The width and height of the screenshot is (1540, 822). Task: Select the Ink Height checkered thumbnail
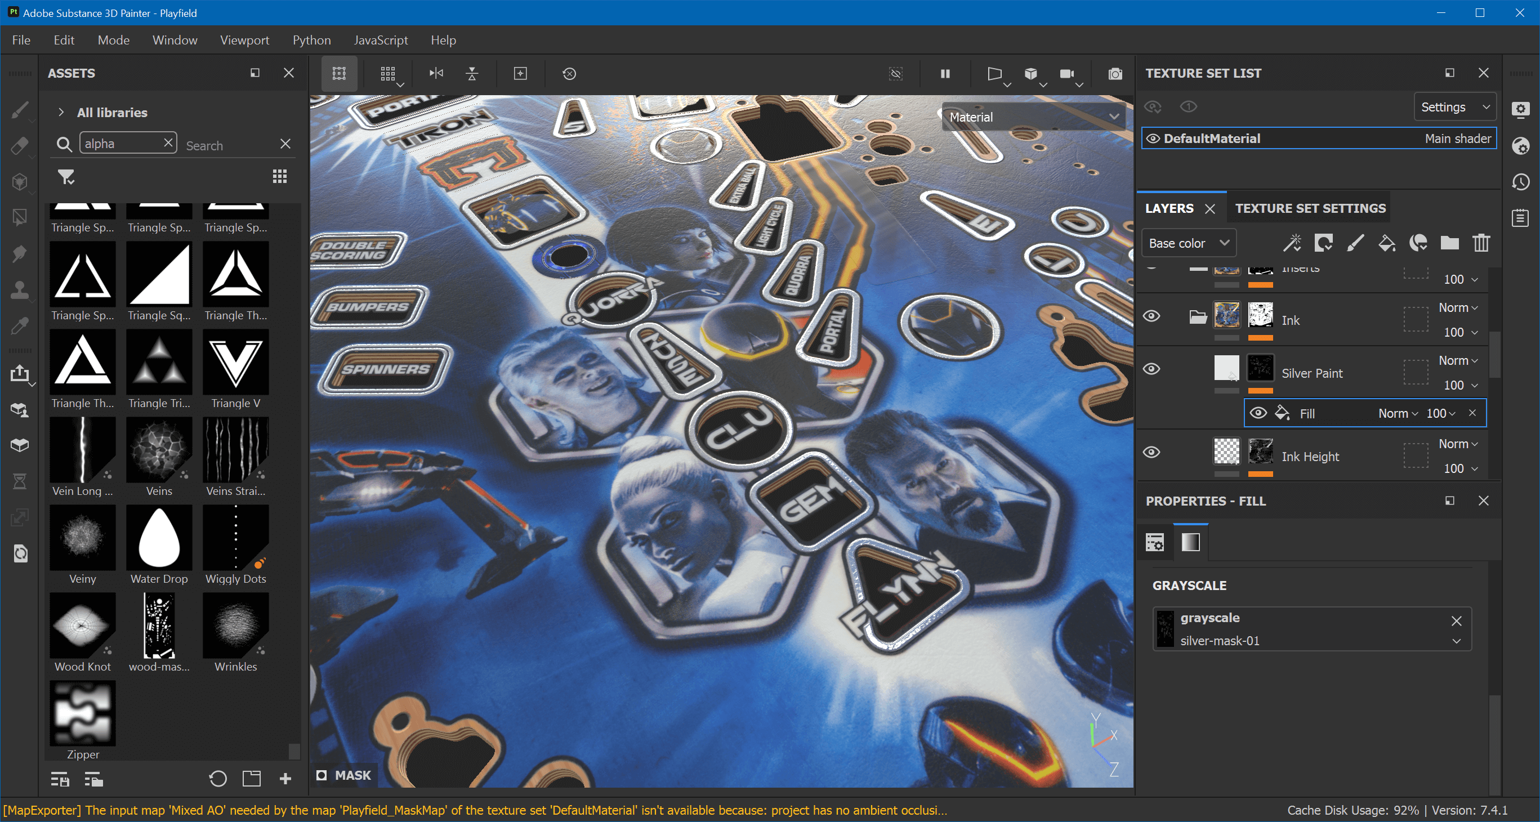tap(1226, 452)
